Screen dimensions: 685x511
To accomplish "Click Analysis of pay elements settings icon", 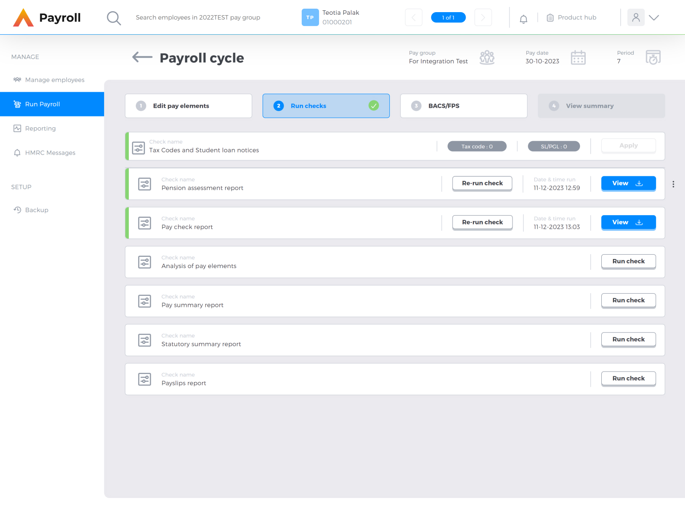I will pos(144,262).
